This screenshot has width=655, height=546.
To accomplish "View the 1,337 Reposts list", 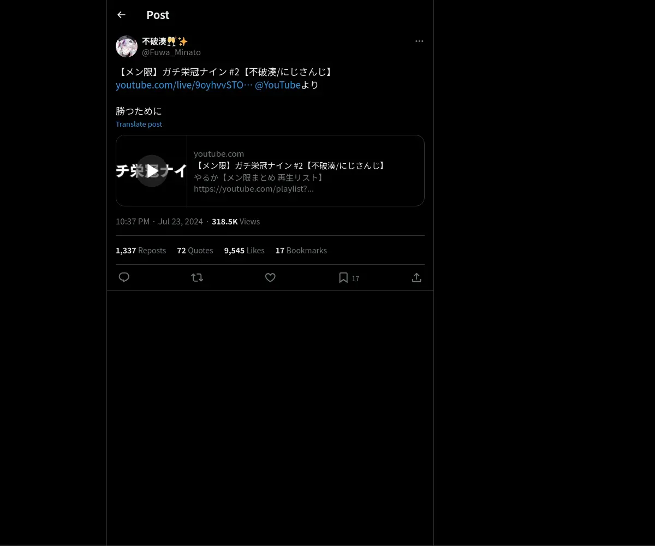I will coord(141,250).
